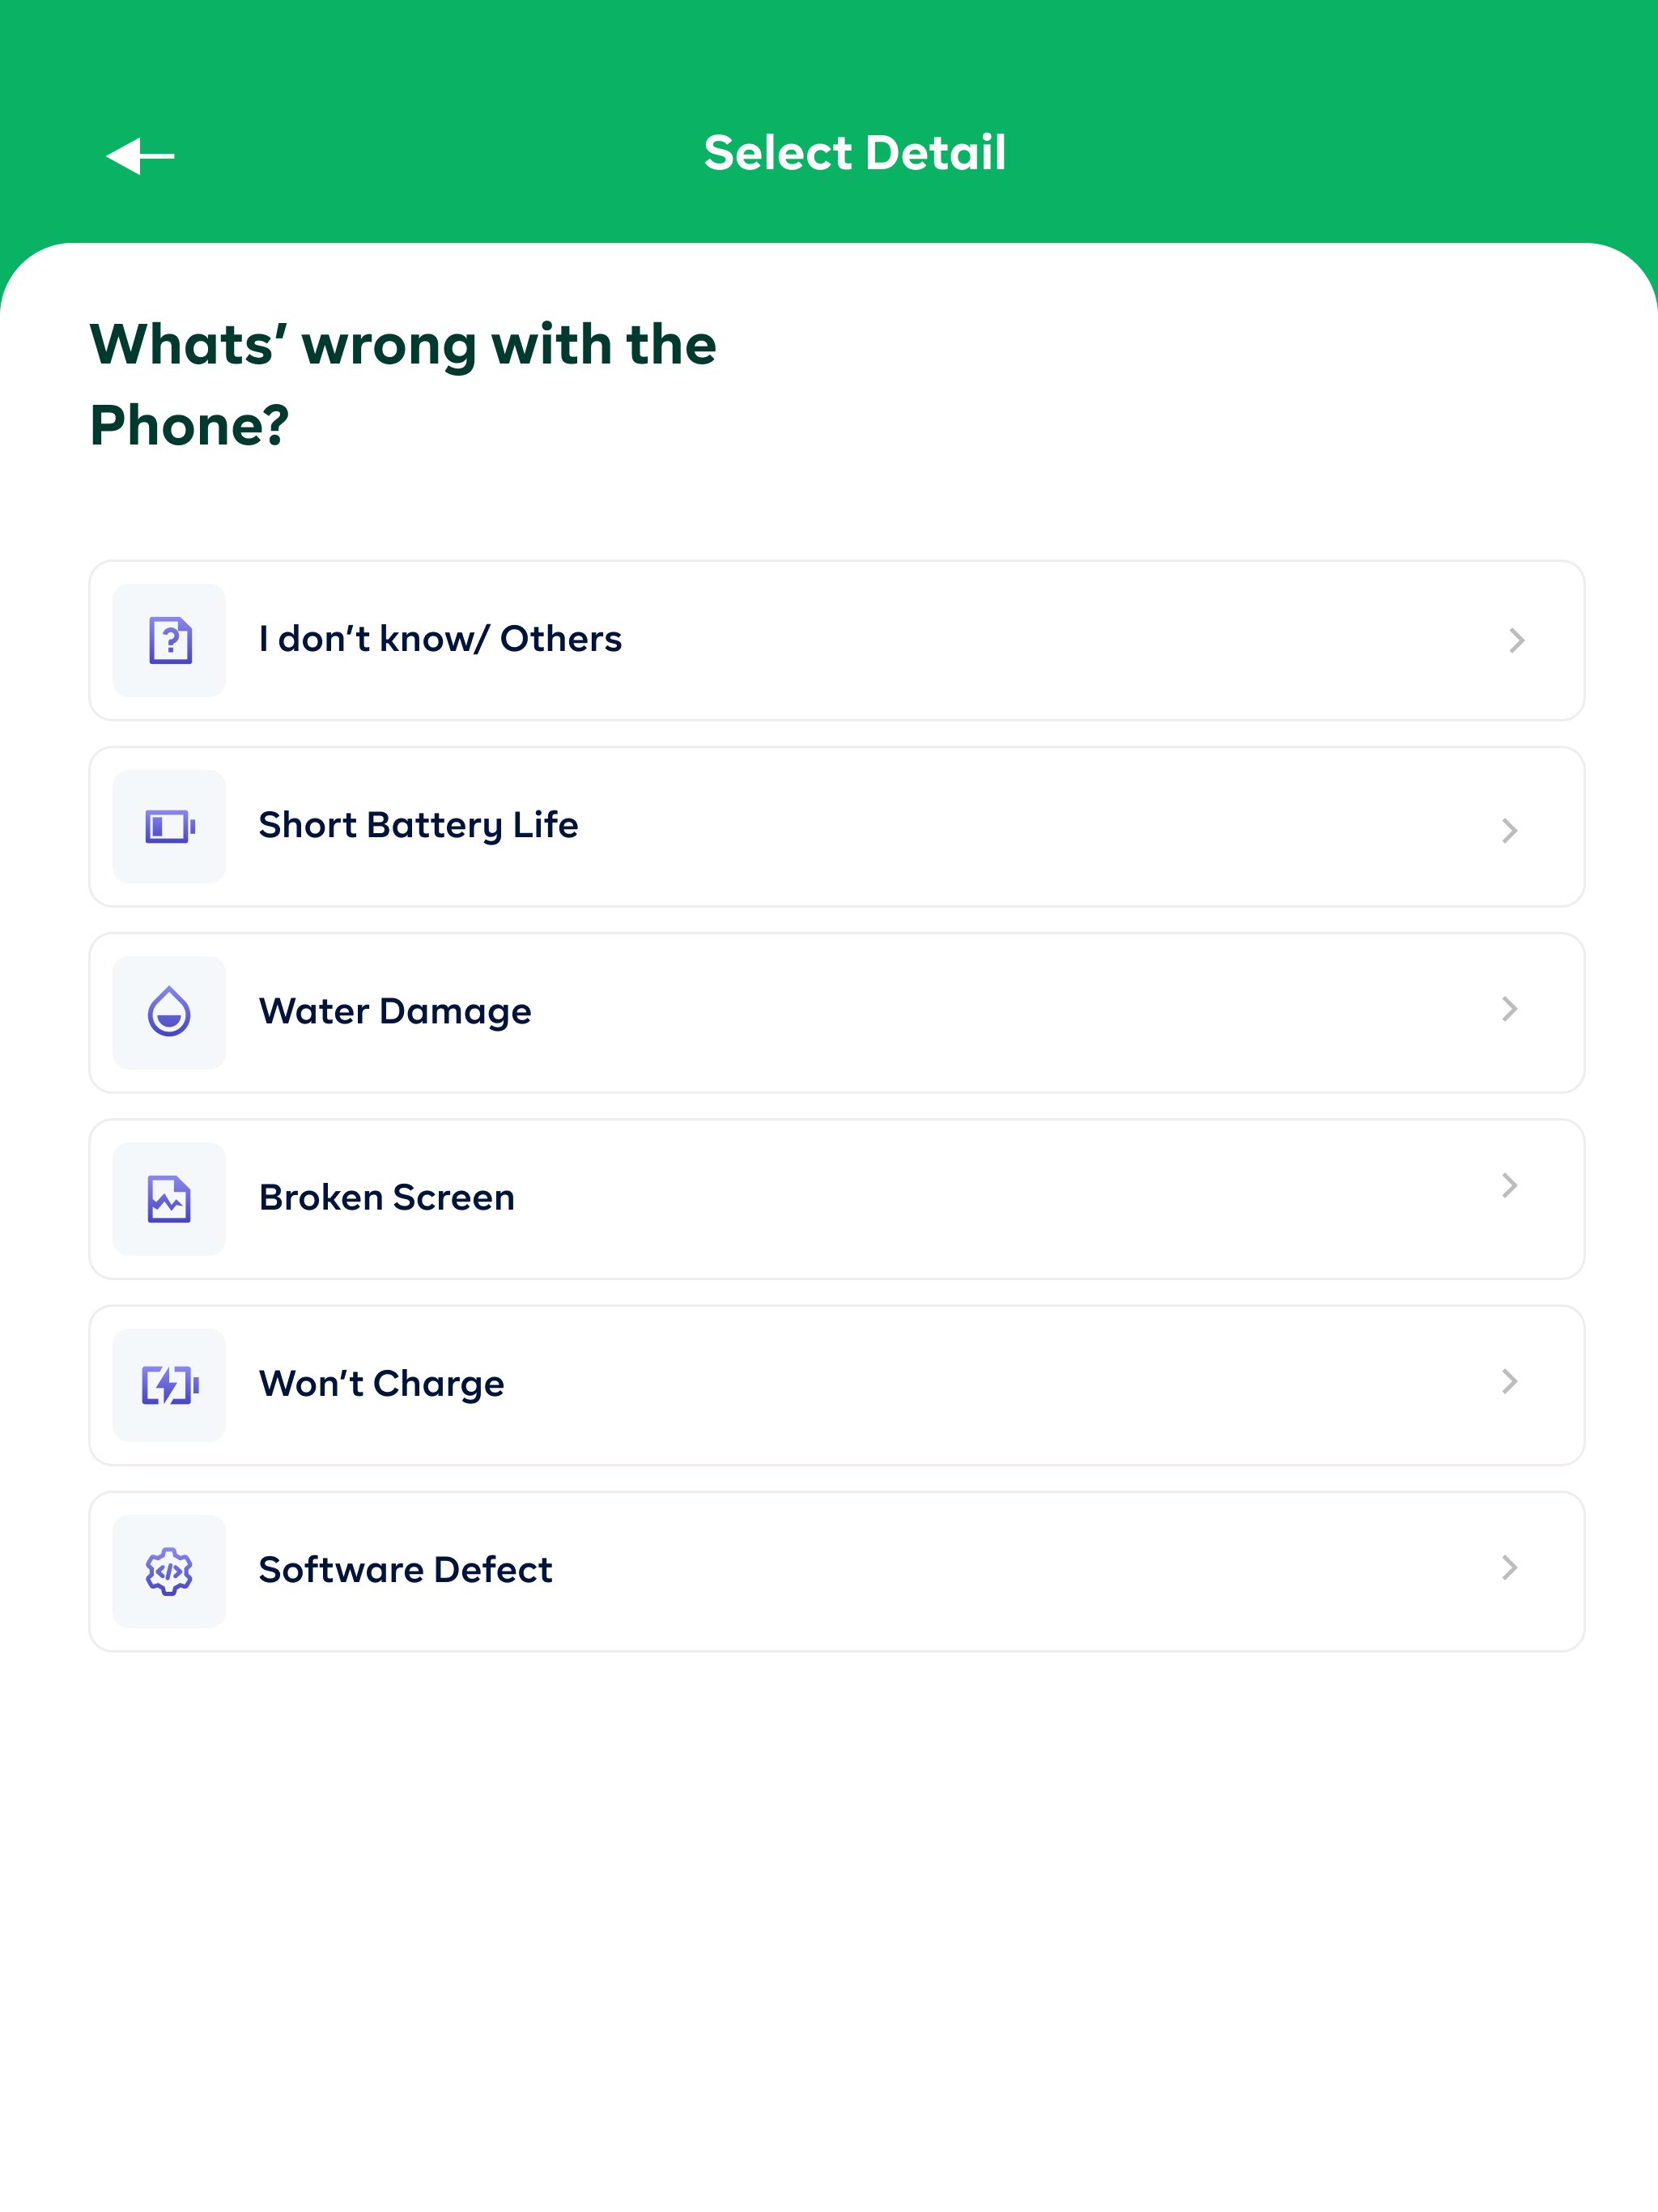Select "Water Damage" as the issue
Image resolution: width=1658 pixels, height=2212 pixels.
point(395,1012)
